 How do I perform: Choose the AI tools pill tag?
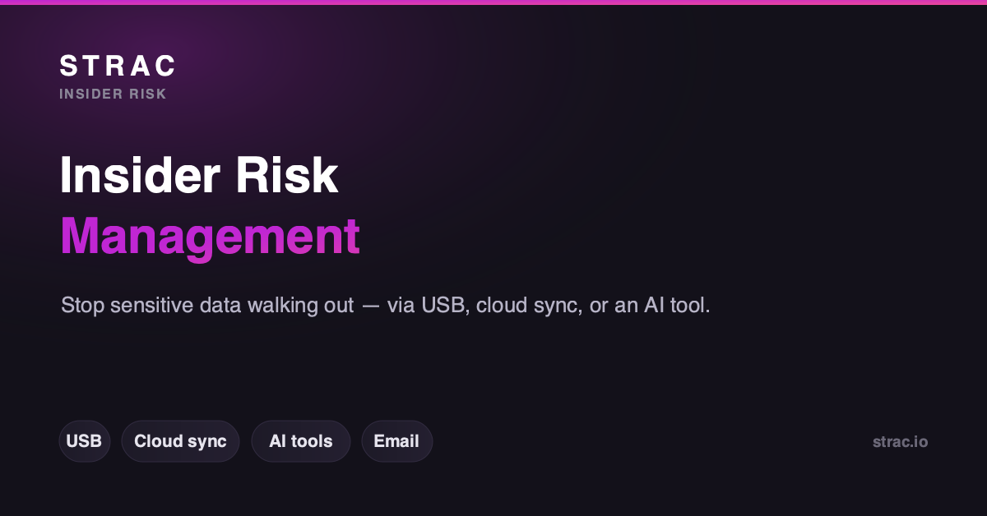pyautogui.click(x=301, y=441)
